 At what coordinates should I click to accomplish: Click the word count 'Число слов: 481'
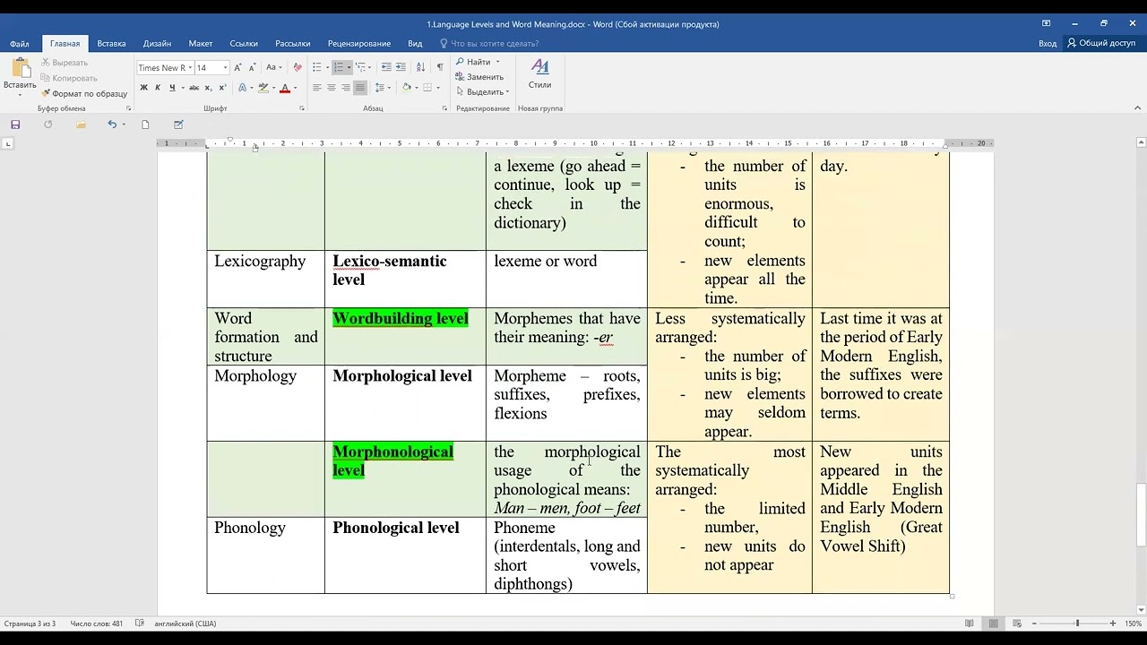96,623
